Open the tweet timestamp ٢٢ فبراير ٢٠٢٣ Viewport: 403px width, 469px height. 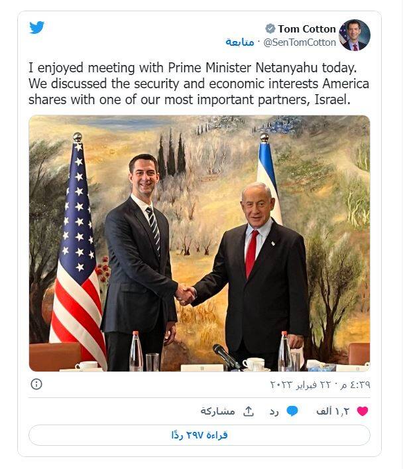(x=319, y=384)
